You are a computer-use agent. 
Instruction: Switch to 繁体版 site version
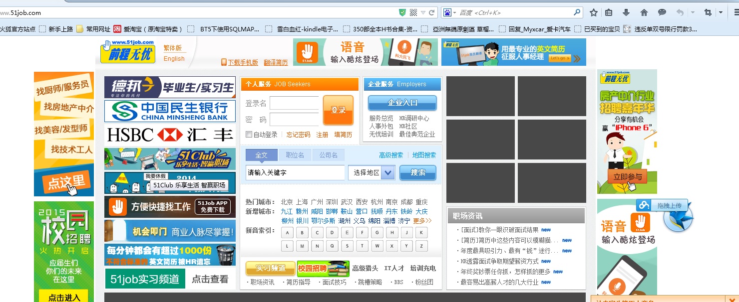coord(173,48)
